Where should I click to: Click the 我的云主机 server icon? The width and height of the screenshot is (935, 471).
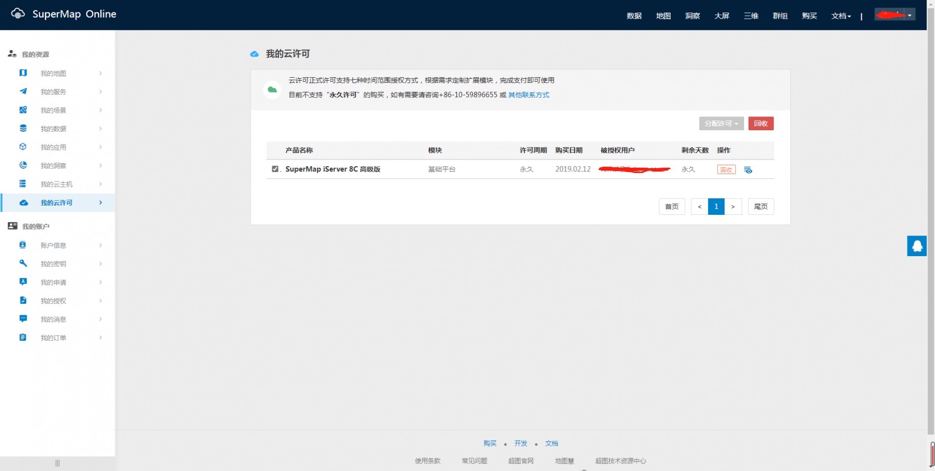tap(23, 184)
